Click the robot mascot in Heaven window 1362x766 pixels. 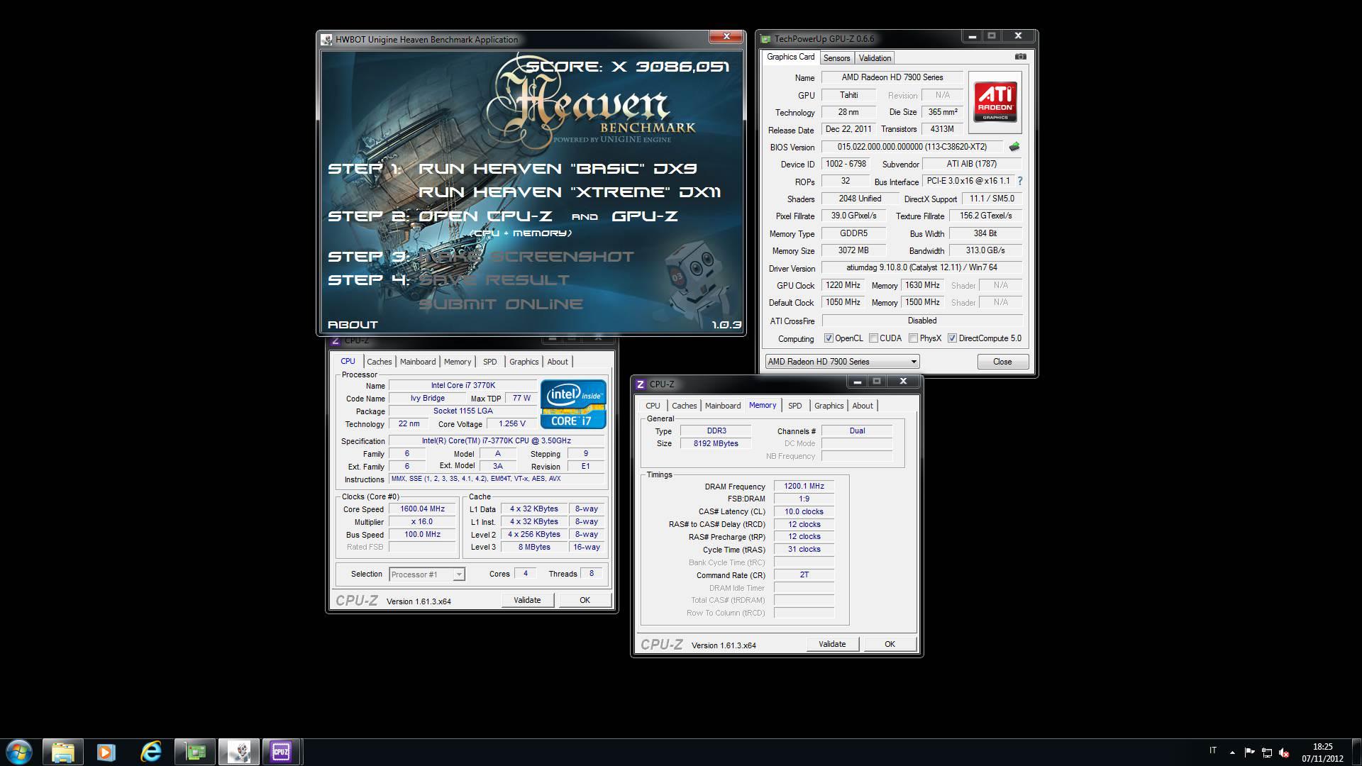point(699,284)
